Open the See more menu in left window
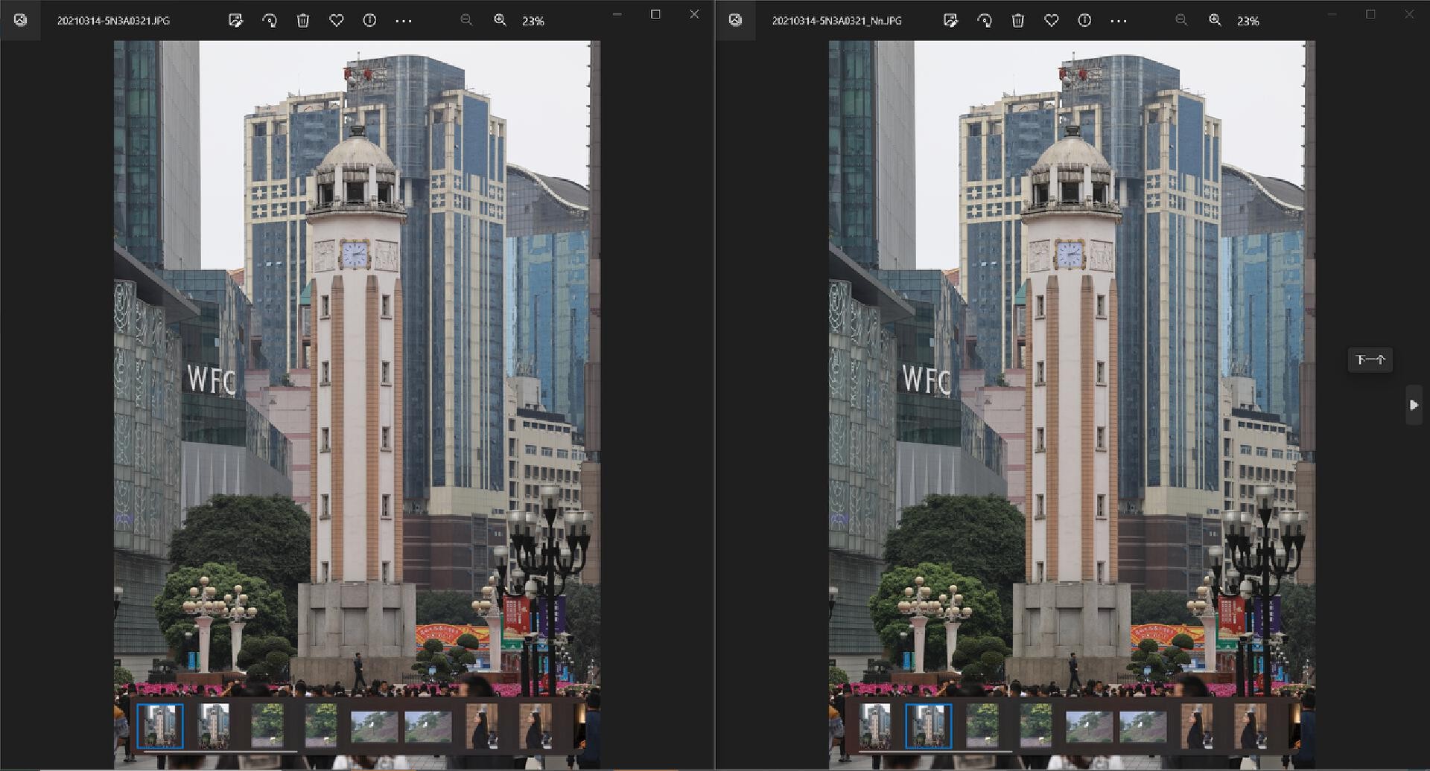Screen dimensions: 1430x771 tap(404, 21)
